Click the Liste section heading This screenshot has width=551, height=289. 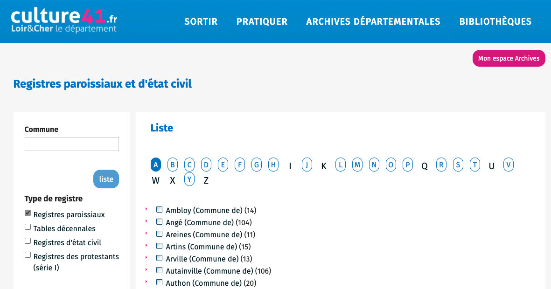[161, 128]
